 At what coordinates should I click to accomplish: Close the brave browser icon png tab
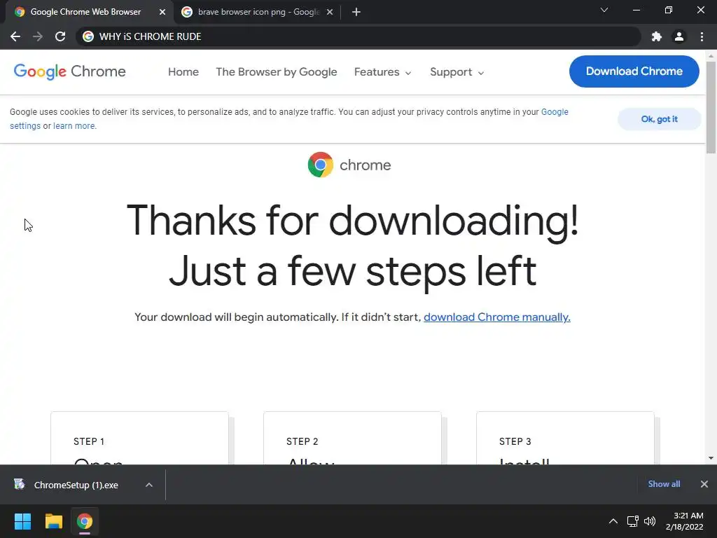(330, 12)
